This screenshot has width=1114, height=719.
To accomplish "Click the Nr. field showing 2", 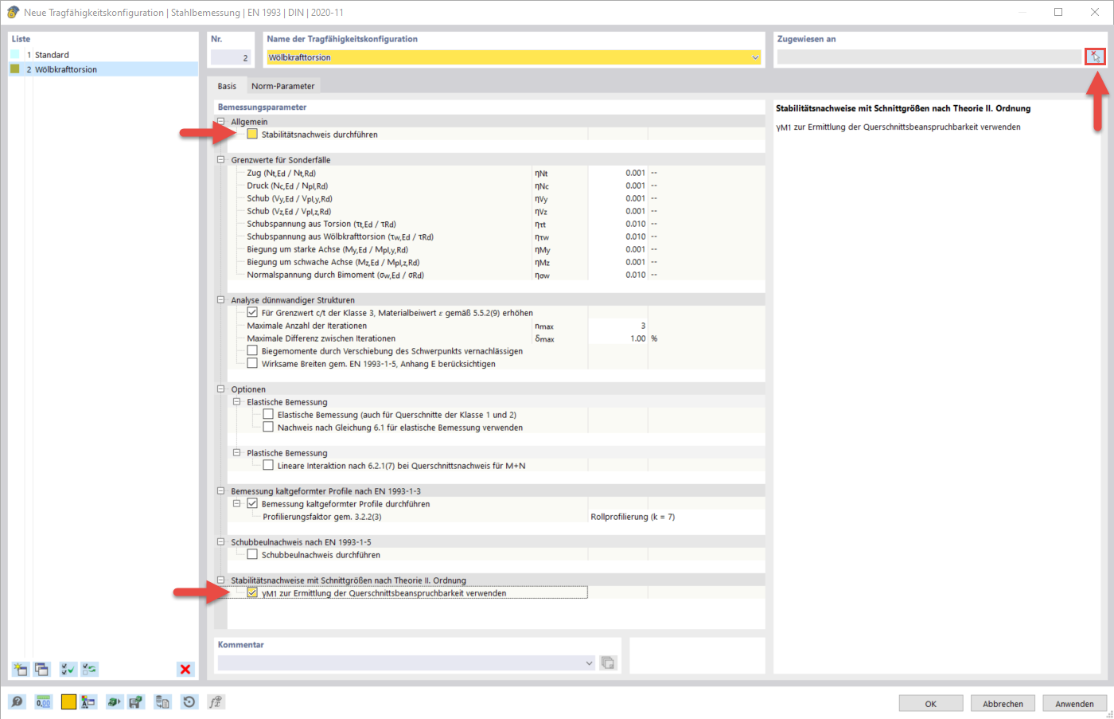I will (231, 57).
